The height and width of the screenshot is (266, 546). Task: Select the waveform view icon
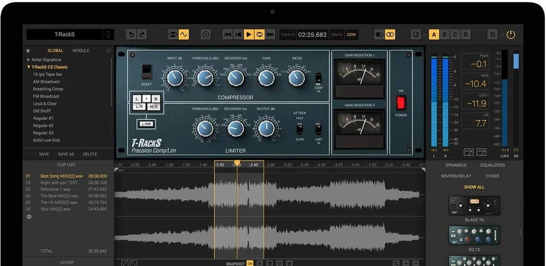184,34
